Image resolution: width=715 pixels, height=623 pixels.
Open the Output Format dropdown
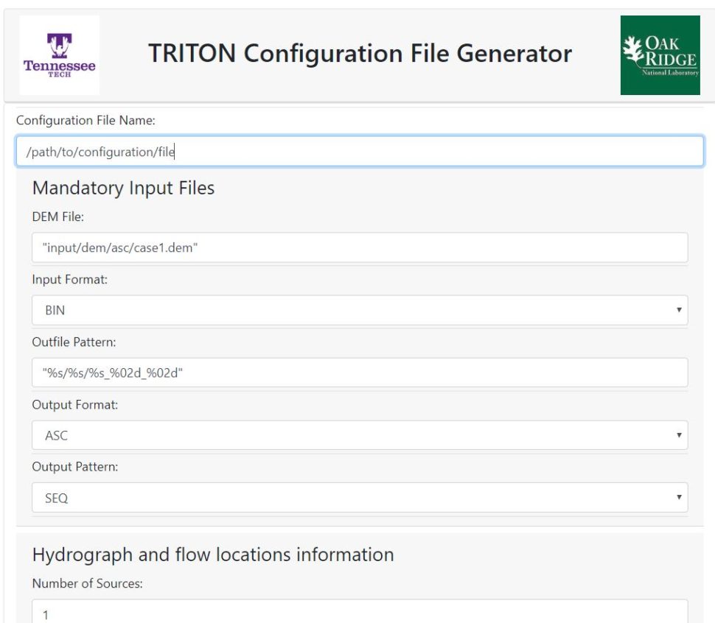359,435
